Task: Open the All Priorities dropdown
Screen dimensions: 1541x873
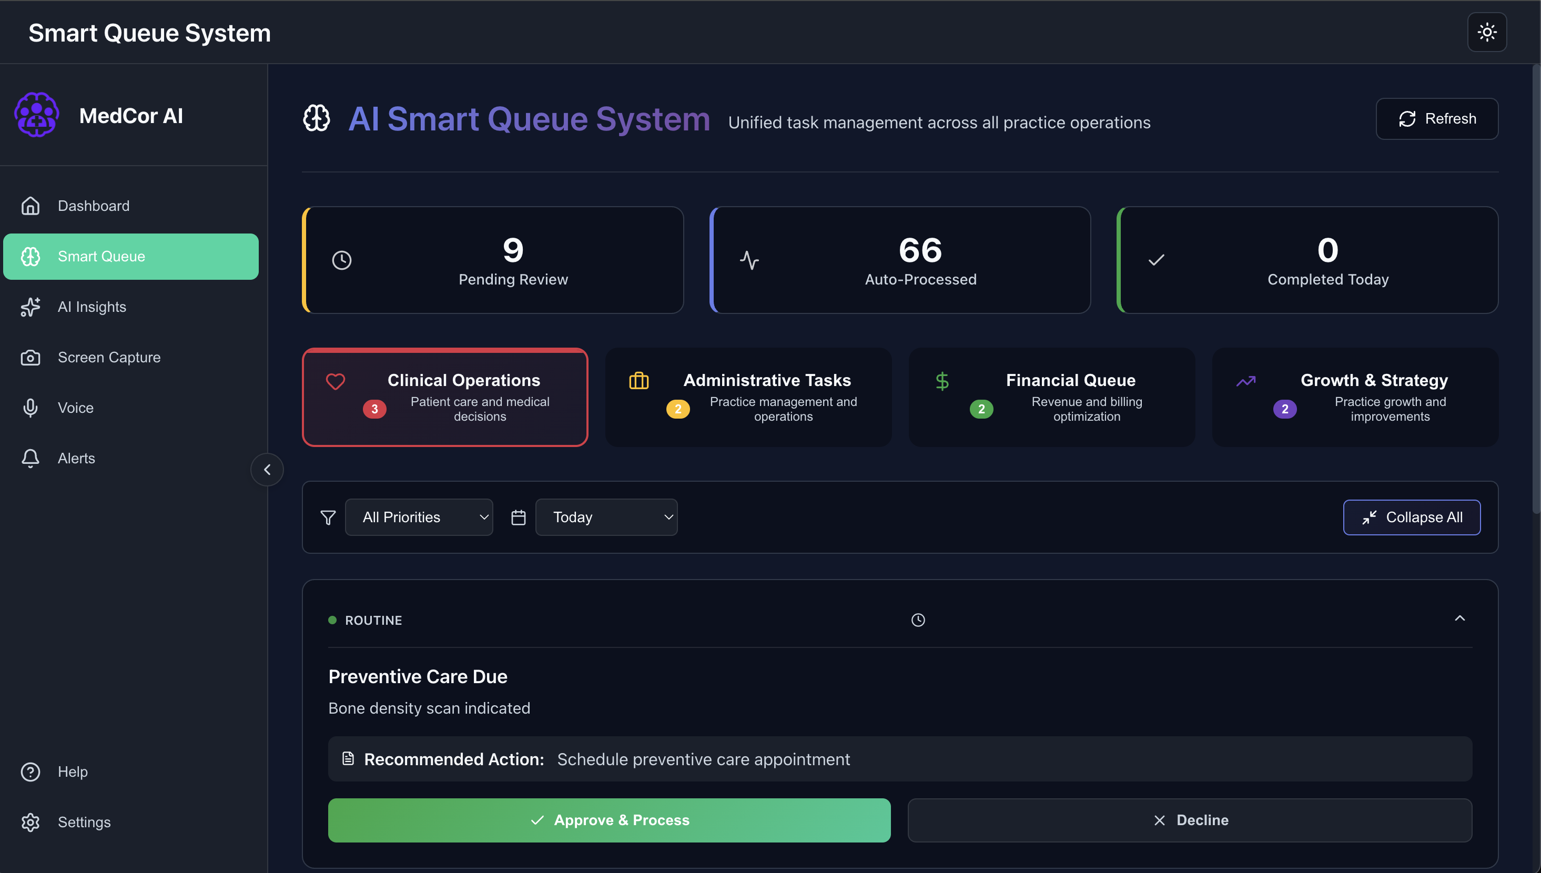Action: tap(419, 517)
